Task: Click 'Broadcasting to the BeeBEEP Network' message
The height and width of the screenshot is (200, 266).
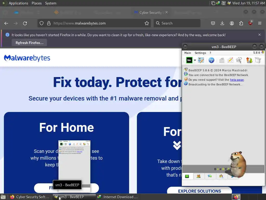Action: [x=215, y=84]
